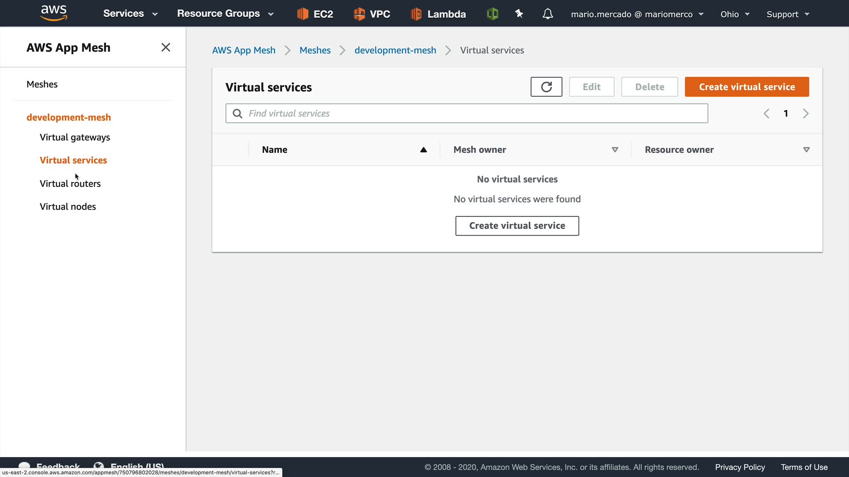Open the EC2 shortcut icon

(302, 14)
